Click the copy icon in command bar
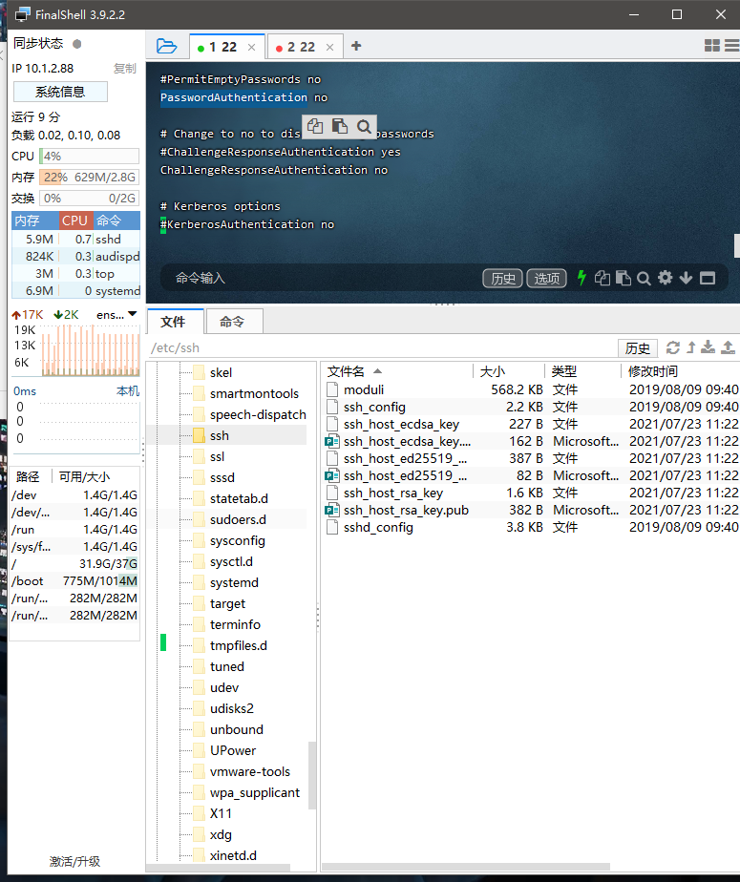 tap(603, 278)
